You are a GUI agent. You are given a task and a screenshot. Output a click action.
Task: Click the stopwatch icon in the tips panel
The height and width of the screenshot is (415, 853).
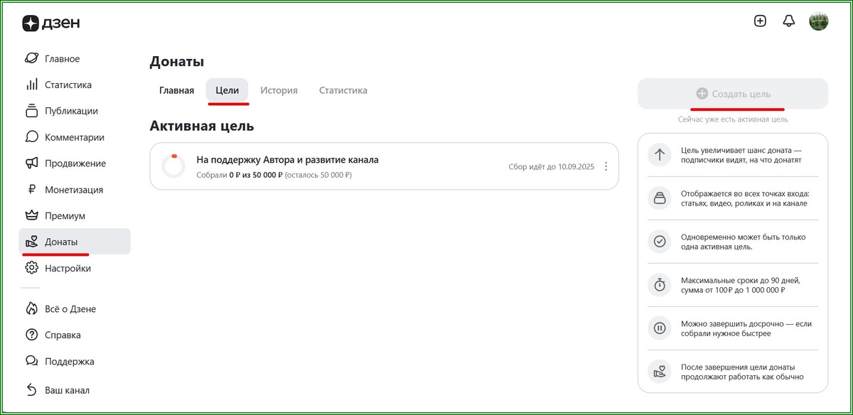click(x=660, y=285)
